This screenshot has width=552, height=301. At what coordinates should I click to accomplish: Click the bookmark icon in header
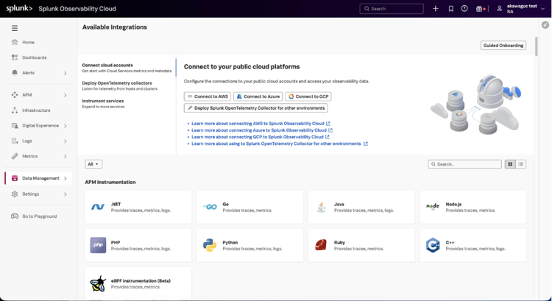coord(450,8)
